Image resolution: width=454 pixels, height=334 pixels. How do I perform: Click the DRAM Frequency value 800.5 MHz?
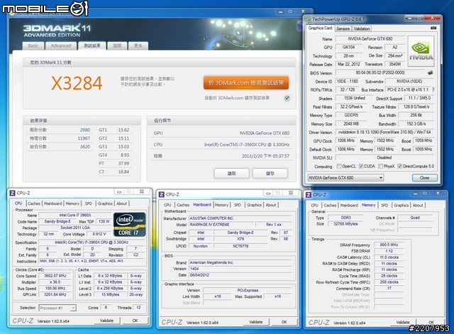click(389, 245)
